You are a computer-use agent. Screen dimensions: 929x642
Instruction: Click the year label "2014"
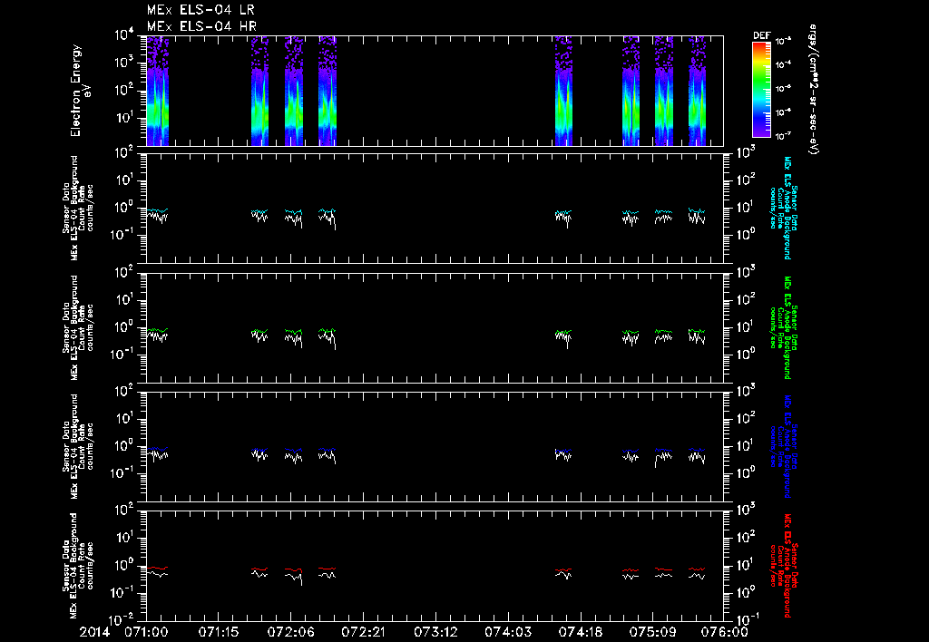pyautogui.click(x=95, y=632)
